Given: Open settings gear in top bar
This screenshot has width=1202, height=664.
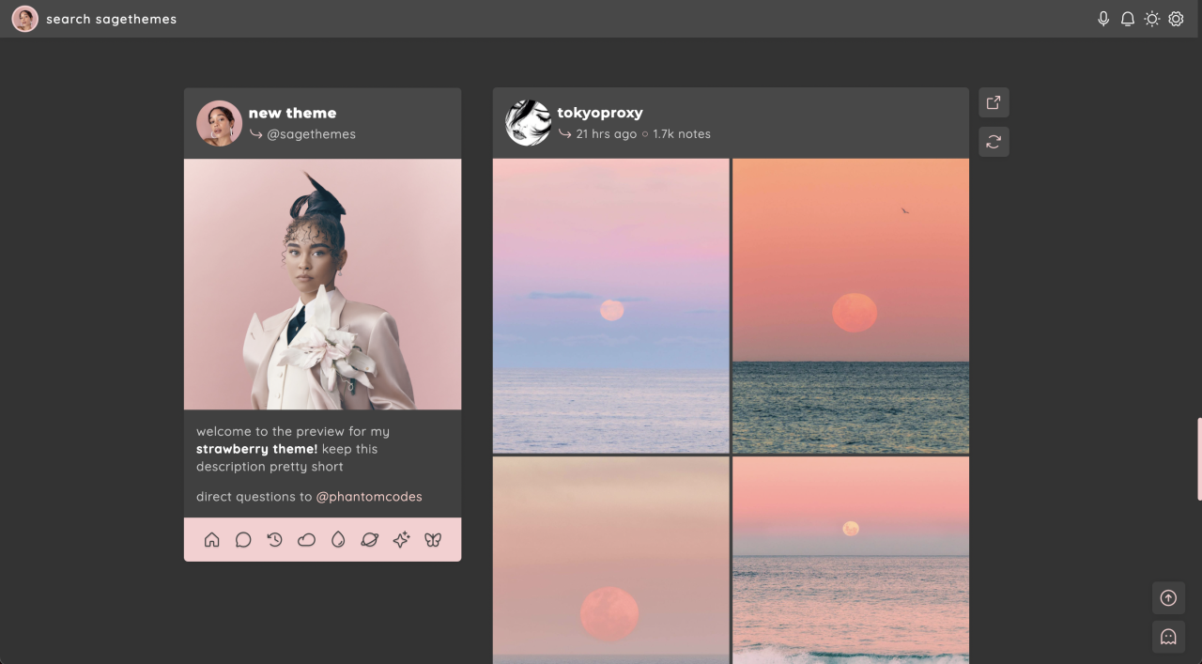Looking at the screenshot, I should click(1176, 19).
